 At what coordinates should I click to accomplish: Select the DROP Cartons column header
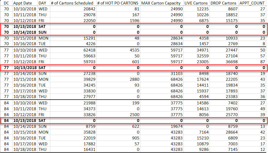pos(223,3)
